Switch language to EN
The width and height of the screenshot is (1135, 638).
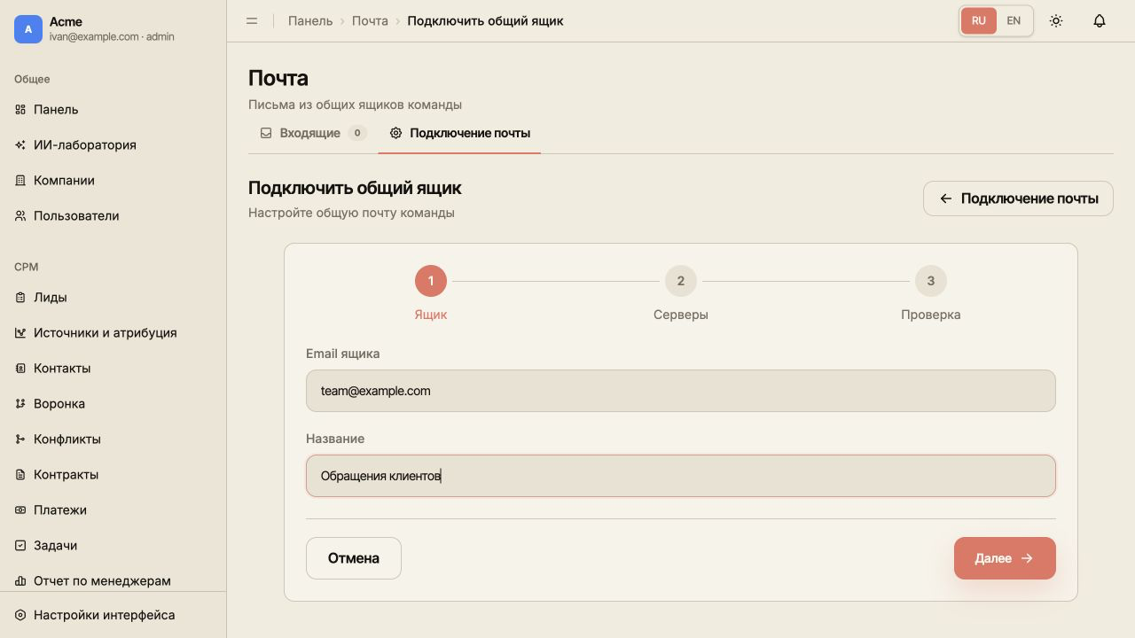1014,20
